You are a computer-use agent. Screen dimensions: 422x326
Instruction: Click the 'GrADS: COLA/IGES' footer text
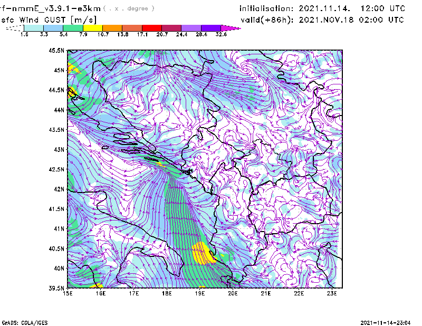coord(25,323)
